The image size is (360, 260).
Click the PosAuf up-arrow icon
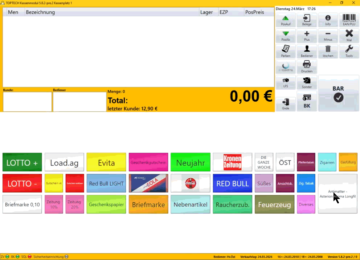[285, 20]
